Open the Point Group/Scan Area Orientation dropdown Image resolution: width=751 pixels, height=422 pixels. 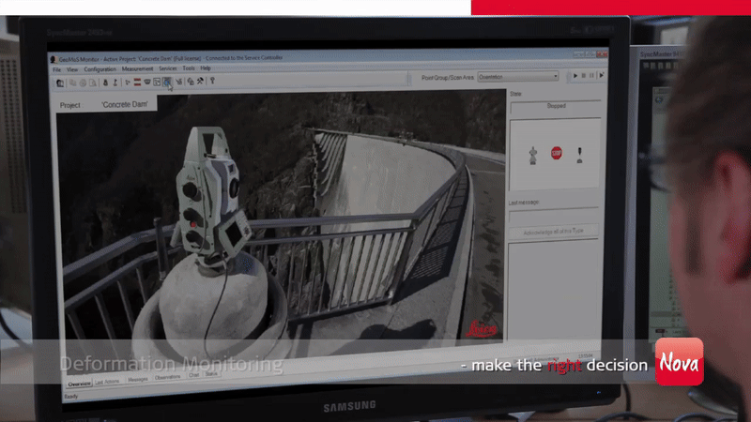[518, 77]
